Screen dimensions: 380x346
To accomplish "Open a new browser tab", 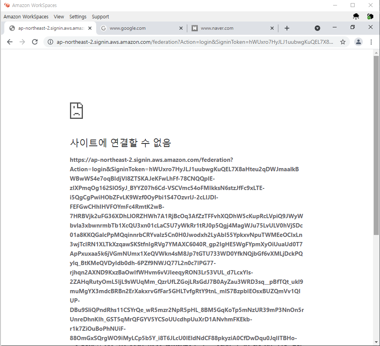I will click(x=287, y=28).
